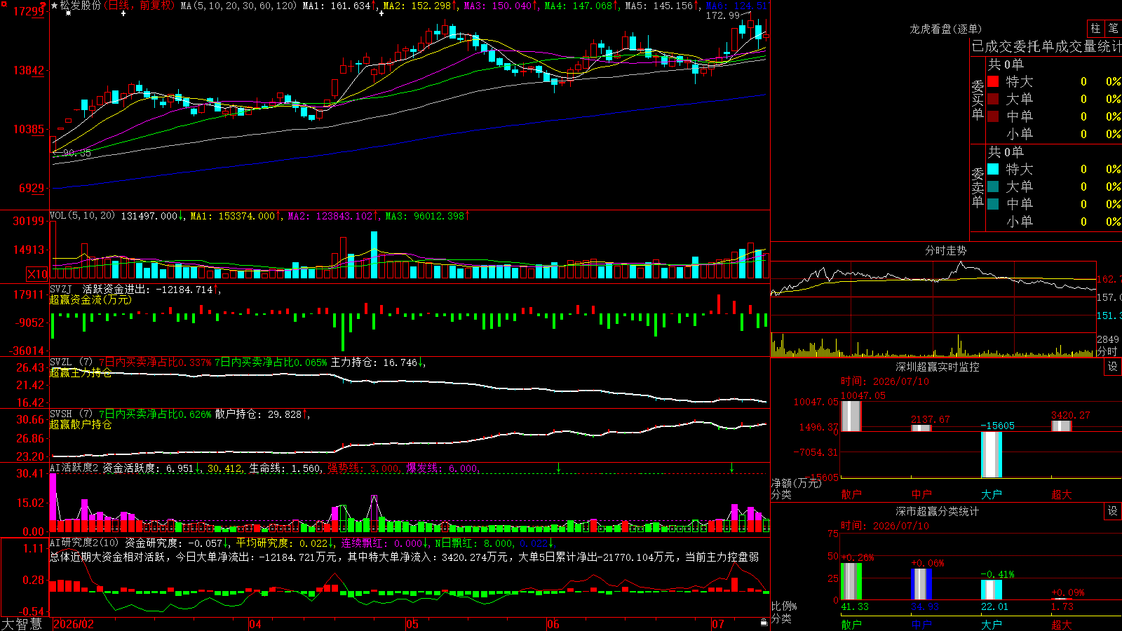The image size is (1122, 631).
Task: Click 散户 category in 深市超赢分类统计 chart
Action: tap(851, 624)
